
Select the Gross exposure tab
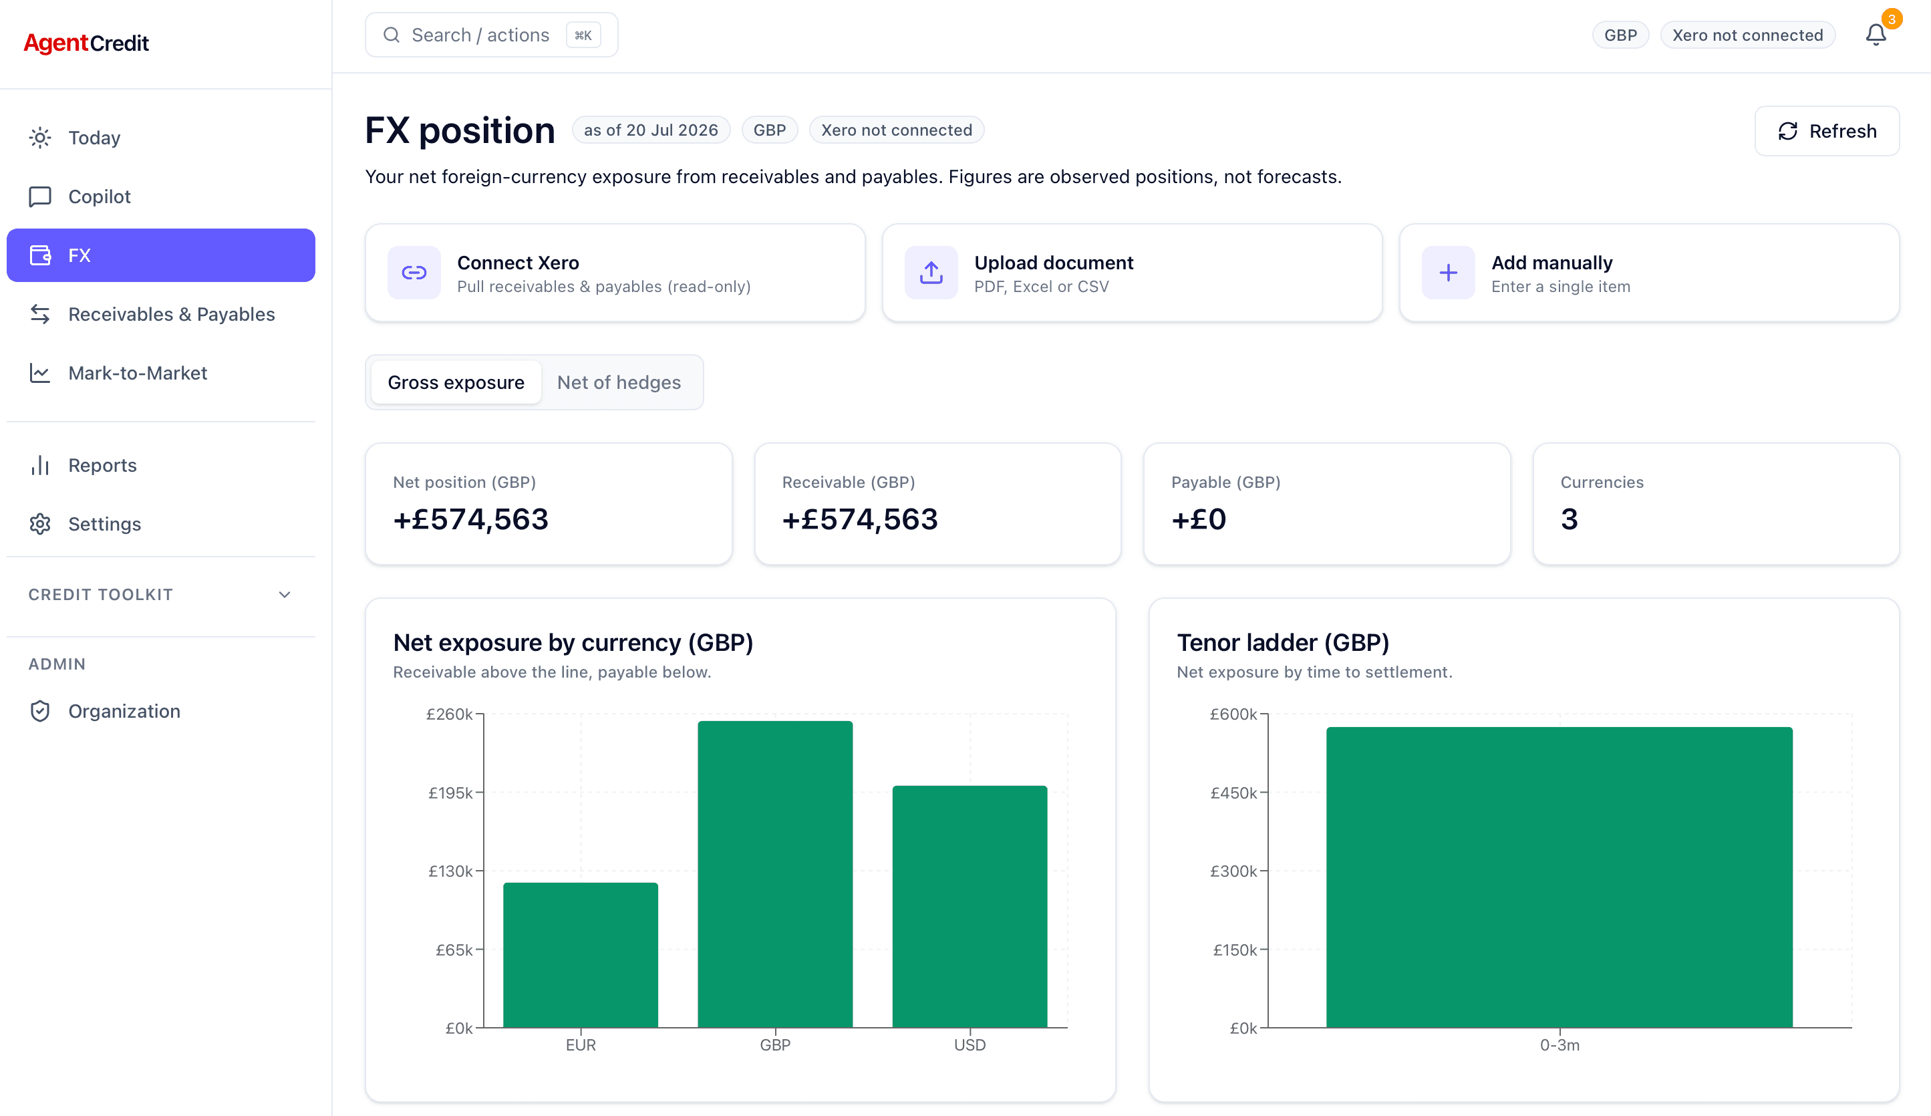click(456, 382)
